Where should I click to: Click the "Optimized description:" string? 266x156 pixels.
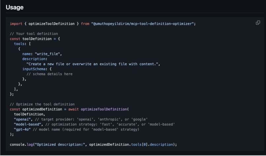tap(60, 144)
